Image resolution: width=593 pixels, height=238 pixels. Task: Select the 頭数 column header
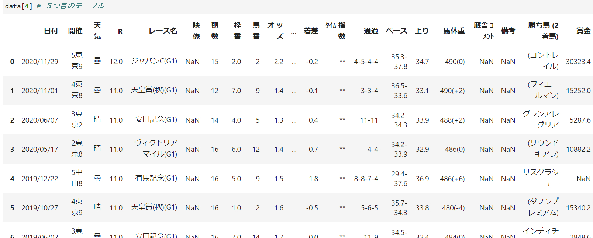pyautogui.click(x=215, y=31)
